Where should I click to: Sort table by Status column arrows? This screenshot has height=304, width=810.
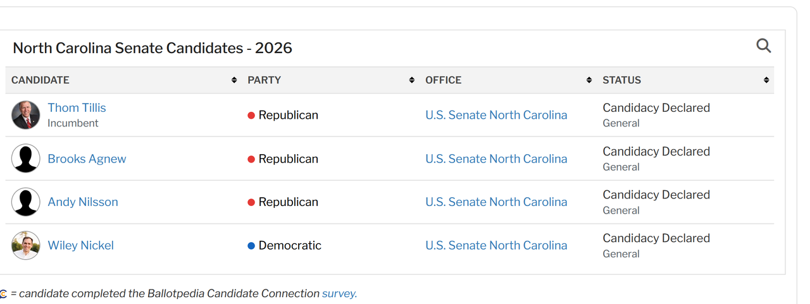click(x=766, y=80)
